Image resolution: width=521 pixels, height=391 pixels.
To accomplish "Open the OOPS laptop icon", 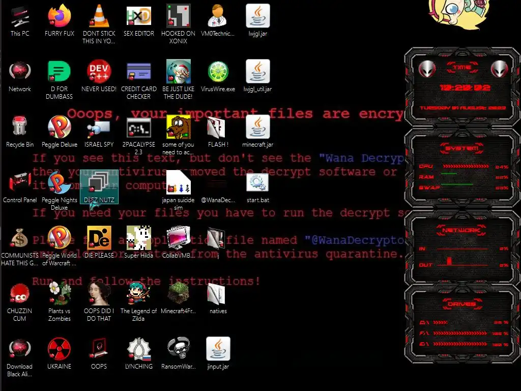I will (x=99, y=354).
